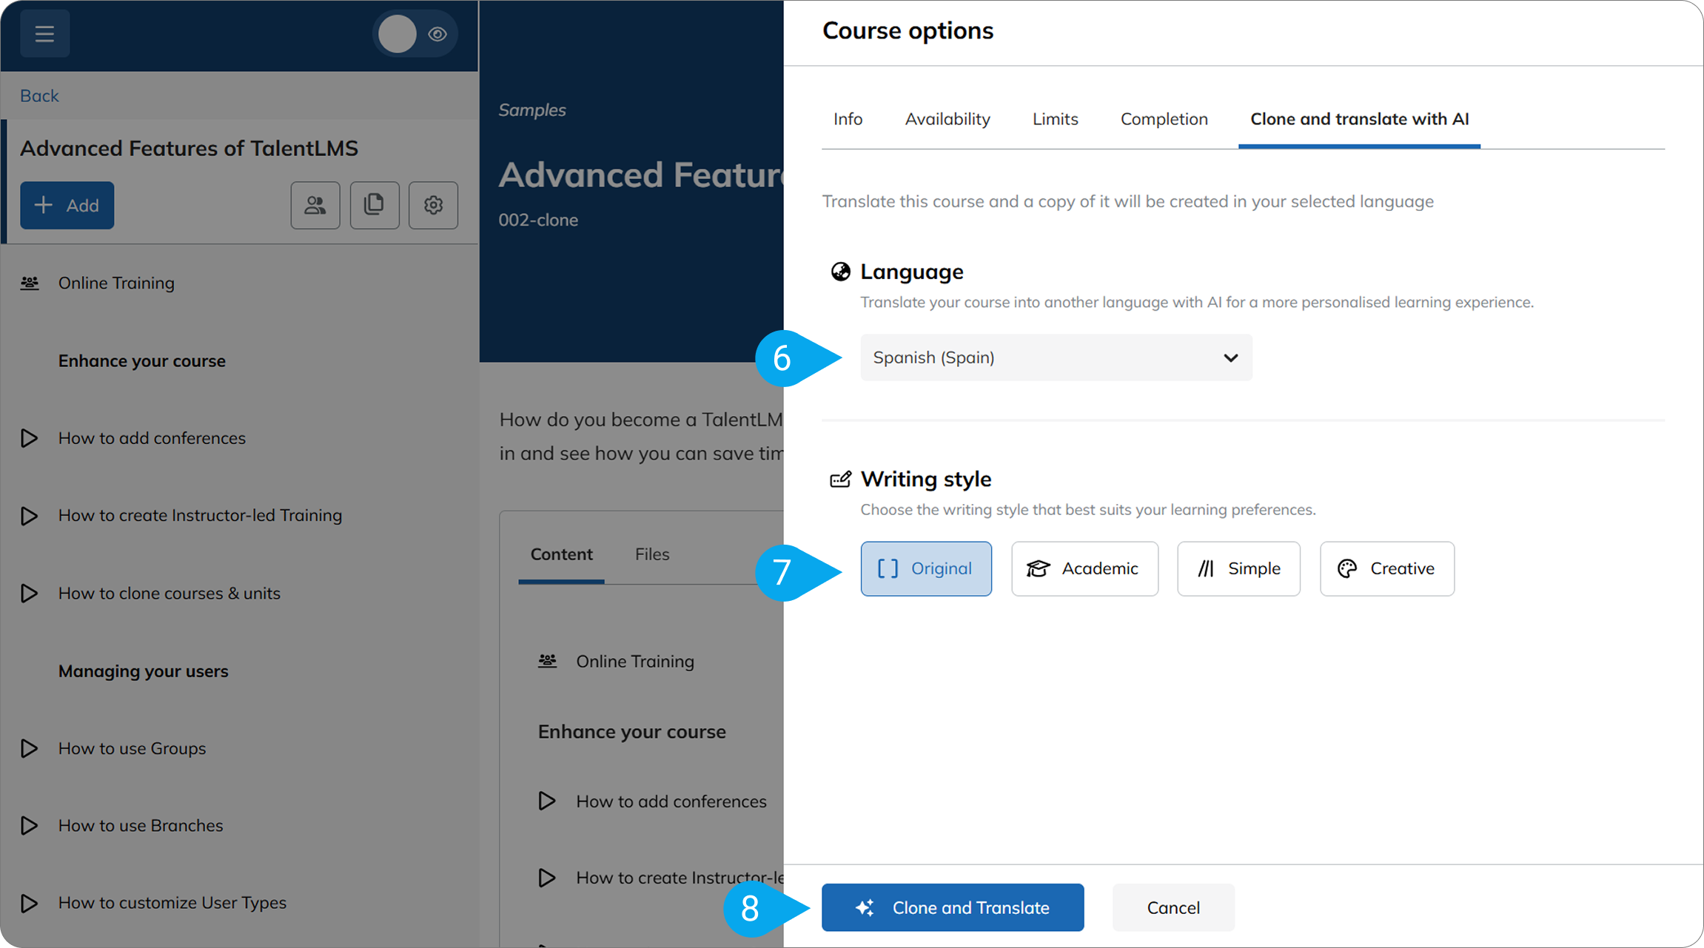Open How to create Instructor-led Training in sidebar
Screen dimensions: 1704x948
coord(200,516)
